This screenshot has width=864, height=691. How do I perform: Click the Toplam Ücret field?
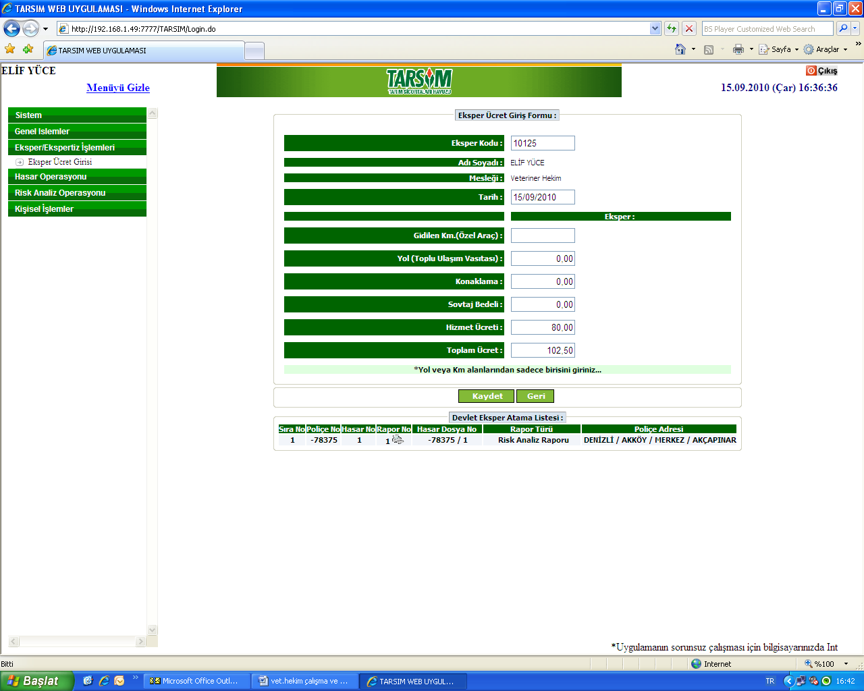(x=543, y=350)
